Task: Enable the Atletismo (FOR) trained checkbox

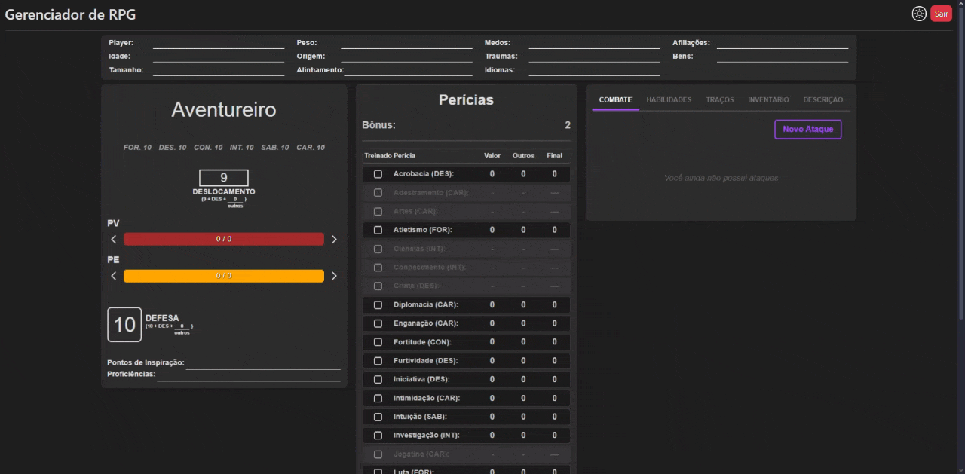Action: (378, 230)
